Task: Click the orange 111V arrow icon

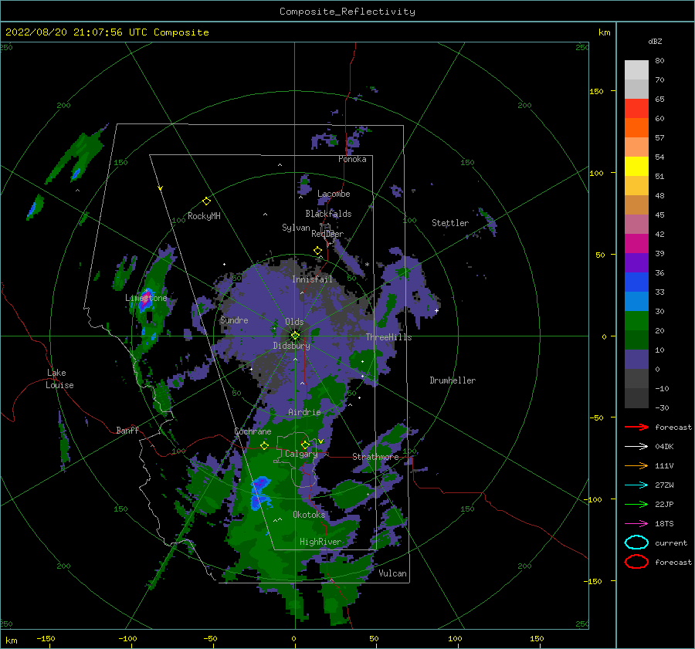Action: pos(636,465)
